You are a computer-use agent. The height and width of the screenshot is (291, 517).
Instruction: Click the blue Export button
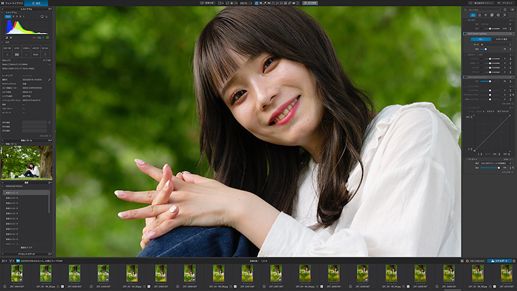499,261
